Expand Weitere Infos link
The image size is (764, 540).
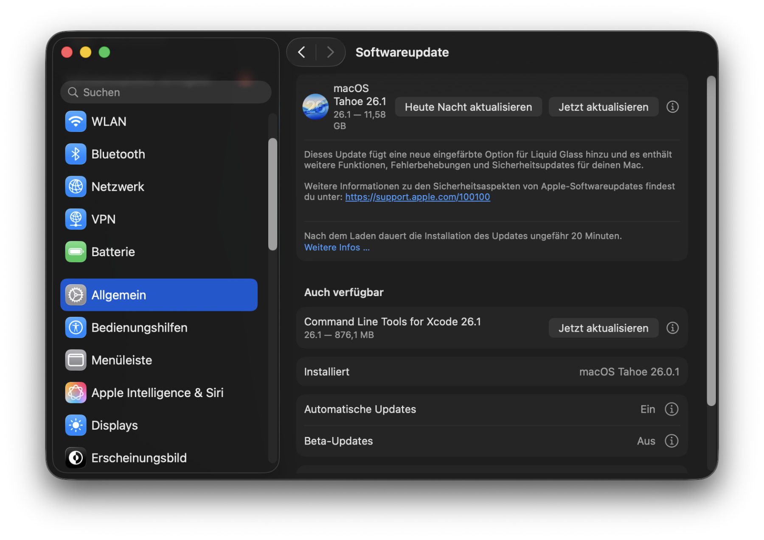click(x=337, y=247)
